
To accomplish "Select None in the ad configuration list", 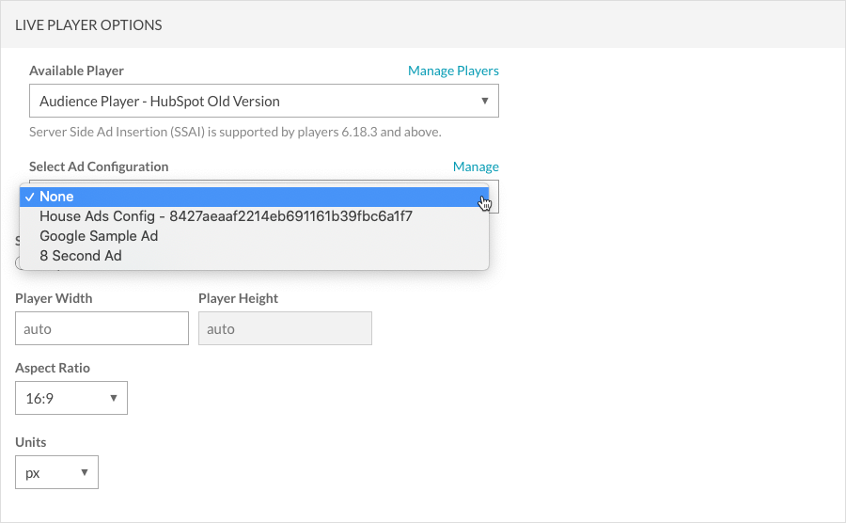I will pos(56,197).
